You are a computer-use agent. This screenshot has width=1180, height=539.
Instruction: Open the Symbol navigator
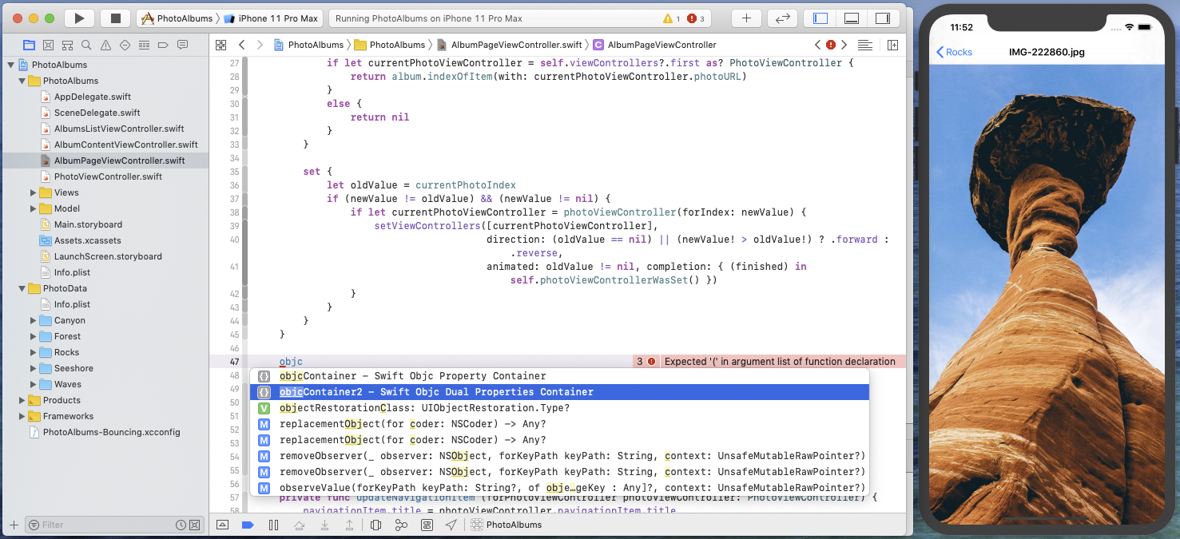[67, 45]
